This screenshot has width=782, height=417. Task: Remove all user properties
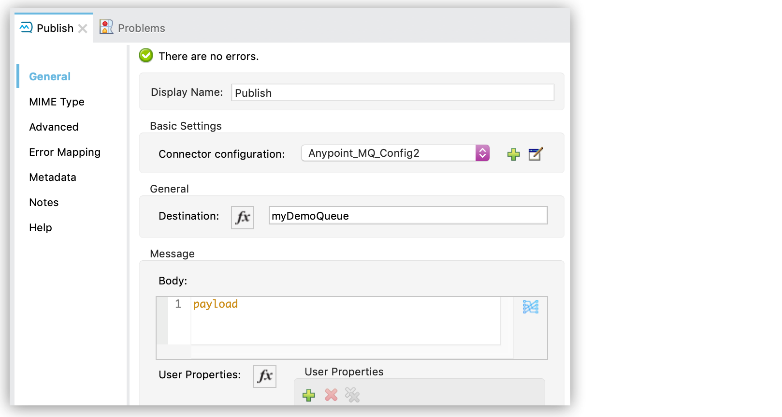coord(352,395)
